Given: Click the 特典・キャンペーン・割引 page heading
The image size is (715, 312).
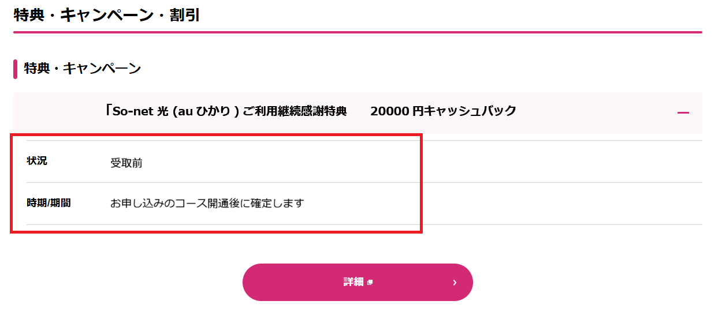Looking at the screenshot, I should 107,14.
